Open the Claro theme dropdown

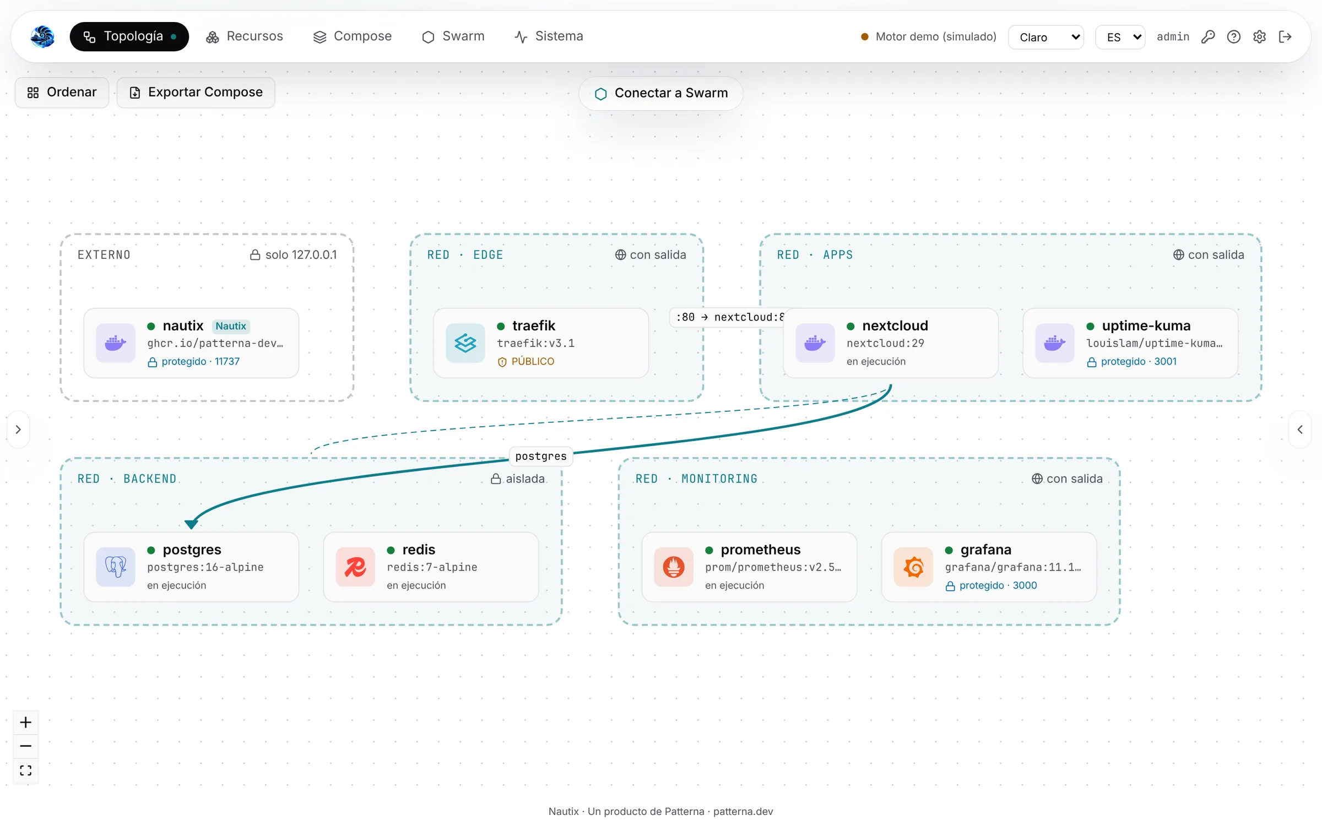click(x=1046, y=37)
